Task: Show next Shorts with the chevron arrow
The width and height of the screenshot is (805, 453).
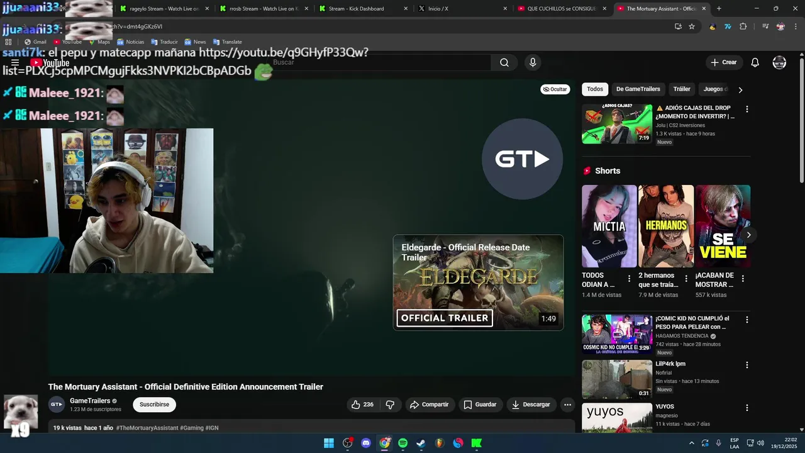Action: tap(748, 235)
